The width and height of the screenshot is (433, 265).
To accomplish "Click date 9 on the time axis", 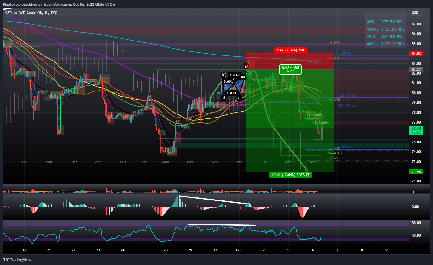I will [x=386, y=250].
